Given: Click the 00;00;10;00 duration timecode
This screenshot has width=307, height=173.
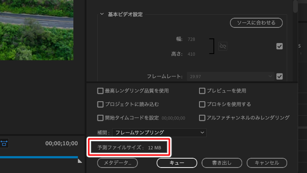Looking at the screenshot, I should click(x=62, y=143).
